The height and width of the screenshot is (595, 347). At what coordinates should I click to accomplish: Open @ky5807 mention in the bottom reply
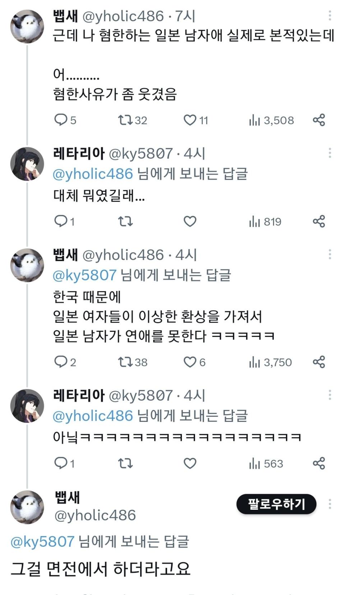(42, 541)
